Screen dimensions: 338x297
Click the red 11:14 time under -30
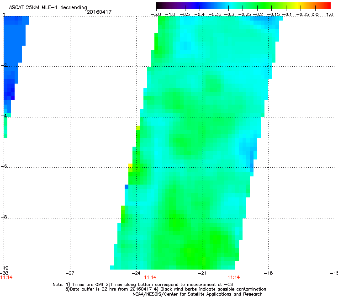click(6, 277)
